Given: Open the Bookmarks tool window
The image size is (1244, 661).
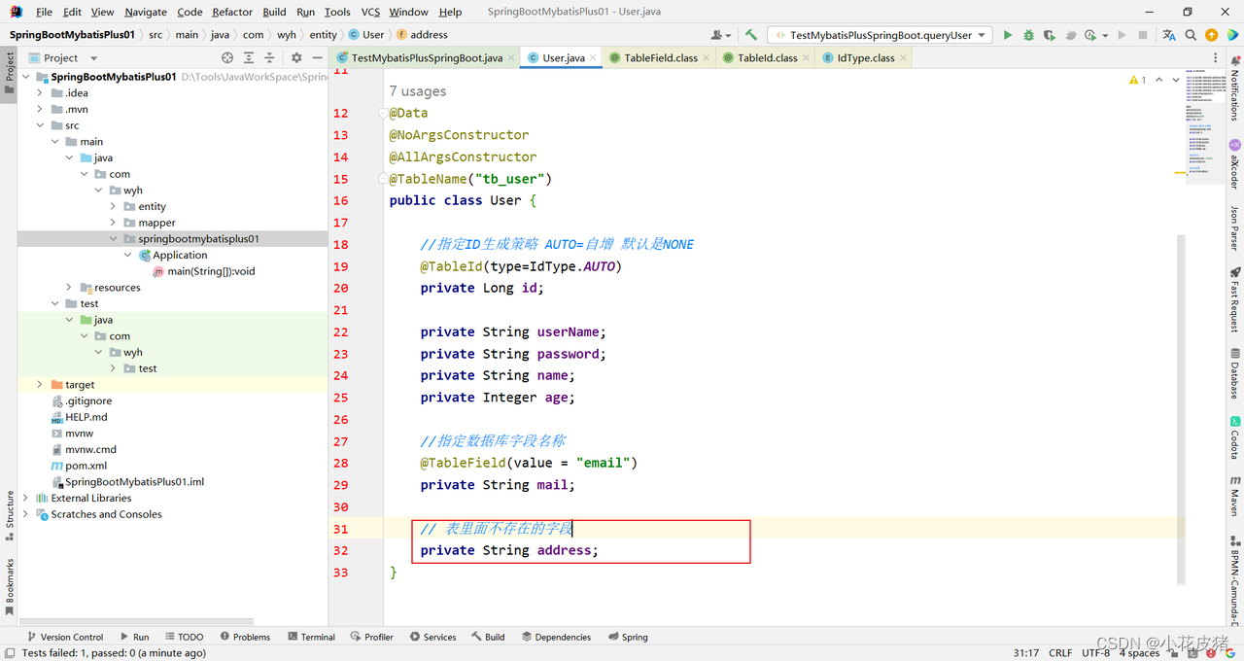Looking at the screenshot, I should click(x=10, y=586).
